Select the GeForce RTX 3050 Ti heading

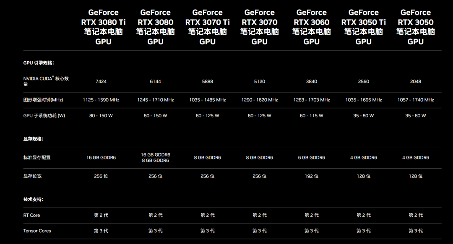363,27
